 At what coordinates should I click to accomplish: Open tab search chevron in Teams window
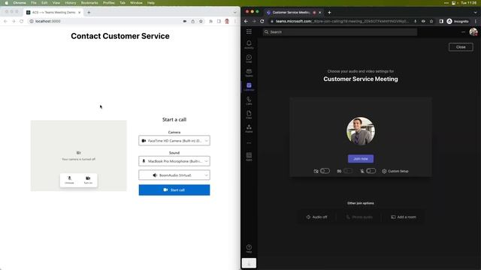[x=475, y=13]
